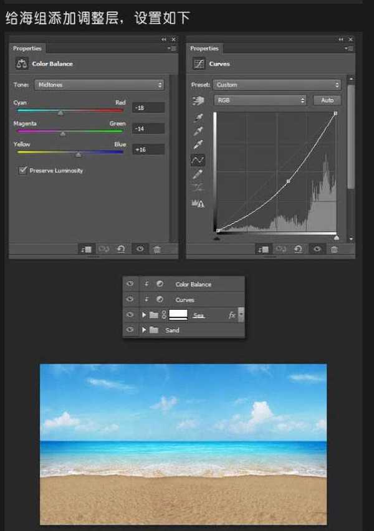Click the Curves adjustment icon in header
Viewport: 374px width, 531px height.
pyautogui.click(x=199, y=64)
